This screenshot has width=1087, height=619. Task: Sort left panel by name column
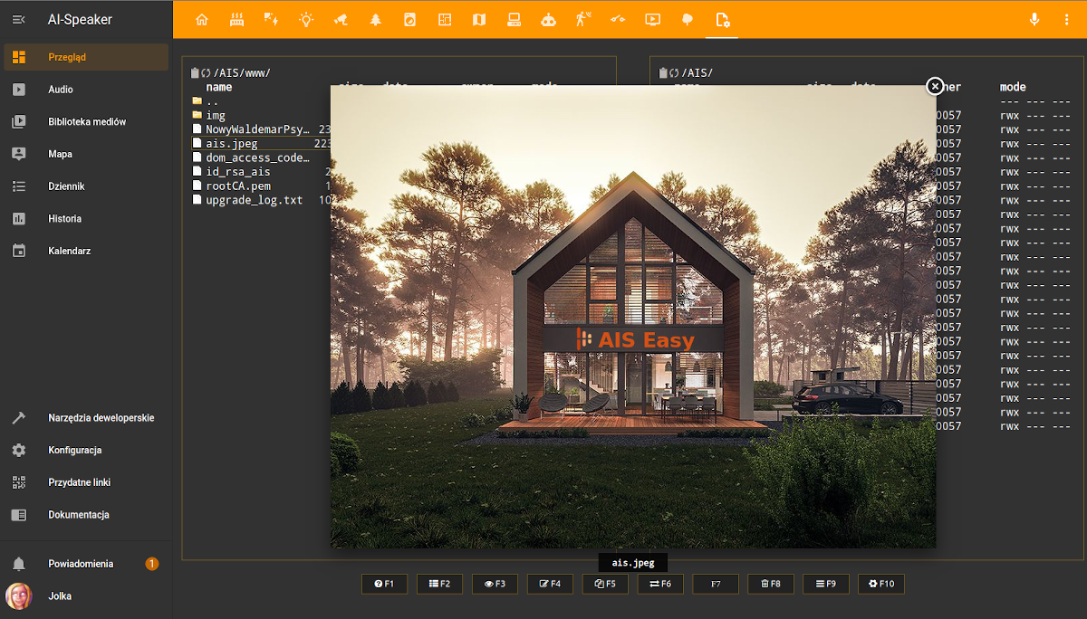pyautogui.click(x=219, y=87)
